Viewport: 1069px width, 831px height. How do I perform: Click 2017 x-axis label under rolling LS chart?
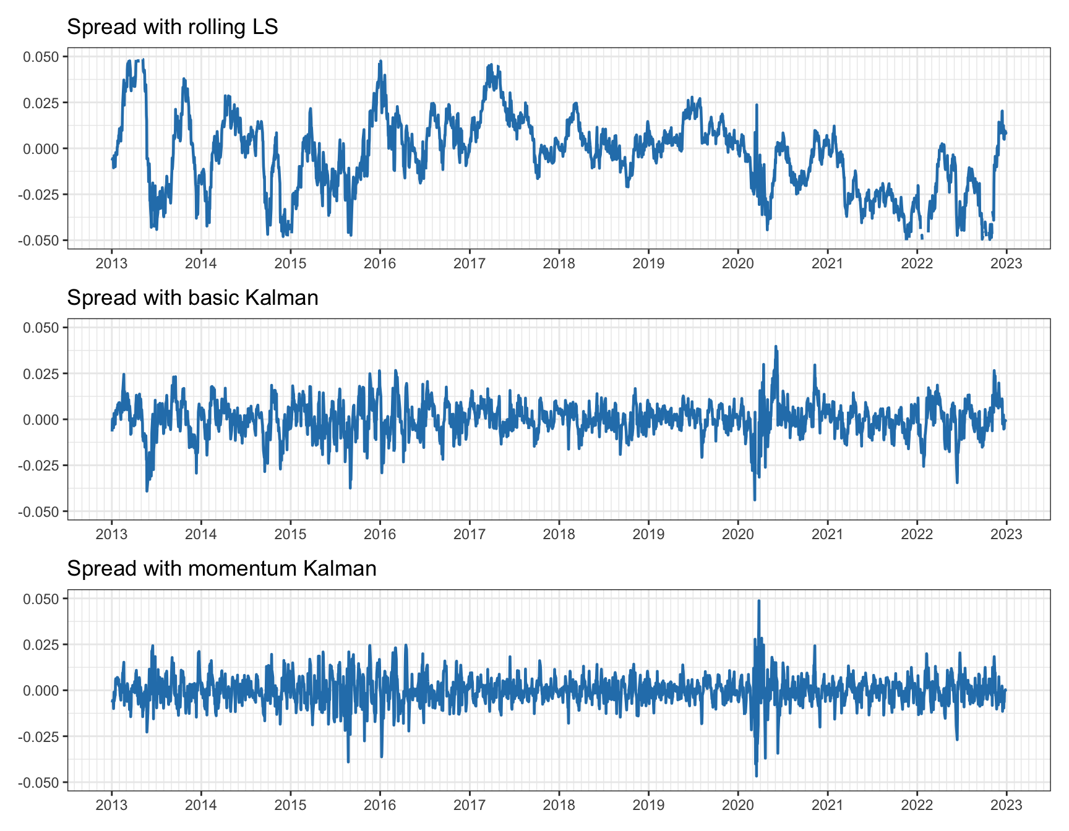pos(470,263)
